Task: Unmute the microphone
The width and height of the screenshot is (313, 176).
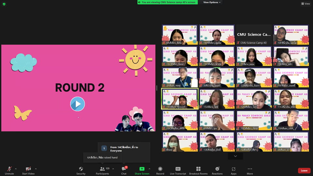Action: tap(9, 170)
